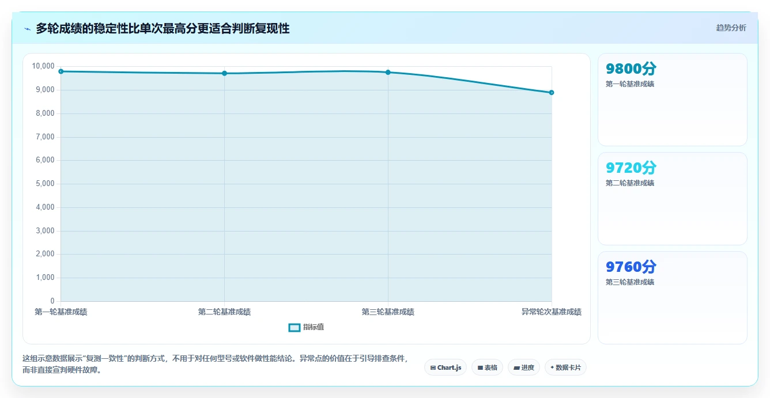Click the Chart.js tag chip

point(446,367)
